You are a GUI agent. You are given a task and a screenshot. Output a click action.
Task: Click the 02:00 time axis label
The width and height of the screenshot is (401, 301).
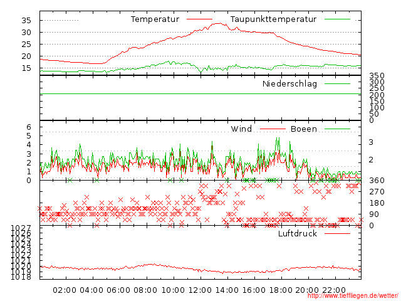coord(65,290)
